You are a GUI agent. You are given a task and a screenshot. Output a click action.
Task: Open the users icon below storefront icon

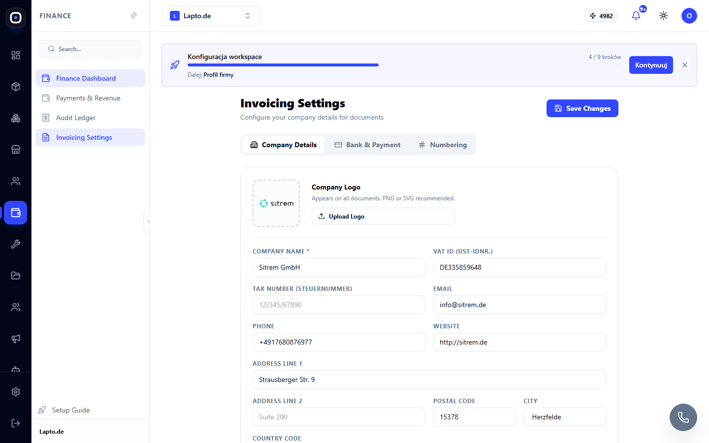tap(16, 181)
